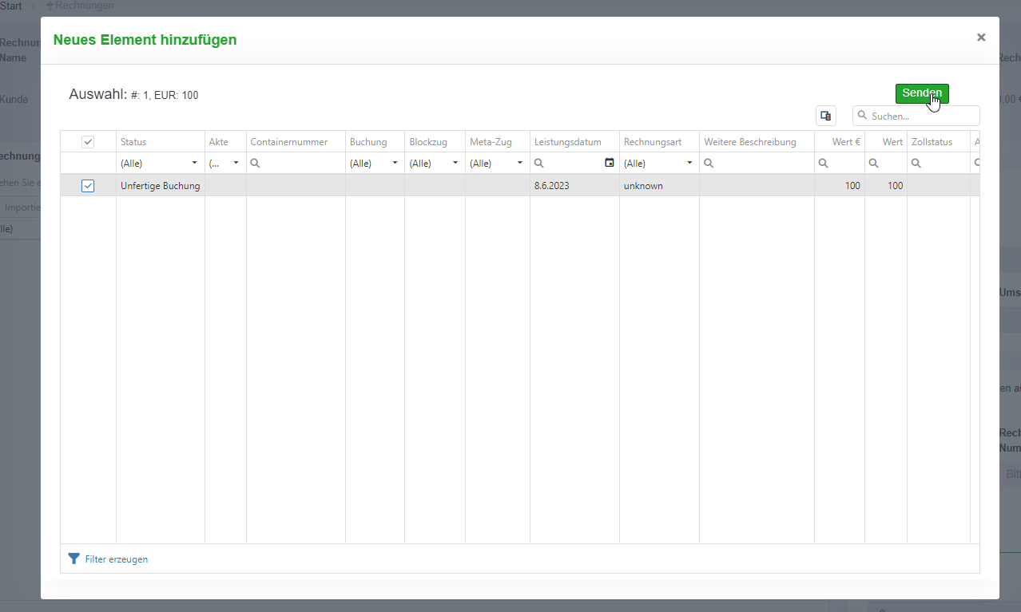1021x612 pixels.
Task: Click the column chooser icon
Action: point(825,116)
